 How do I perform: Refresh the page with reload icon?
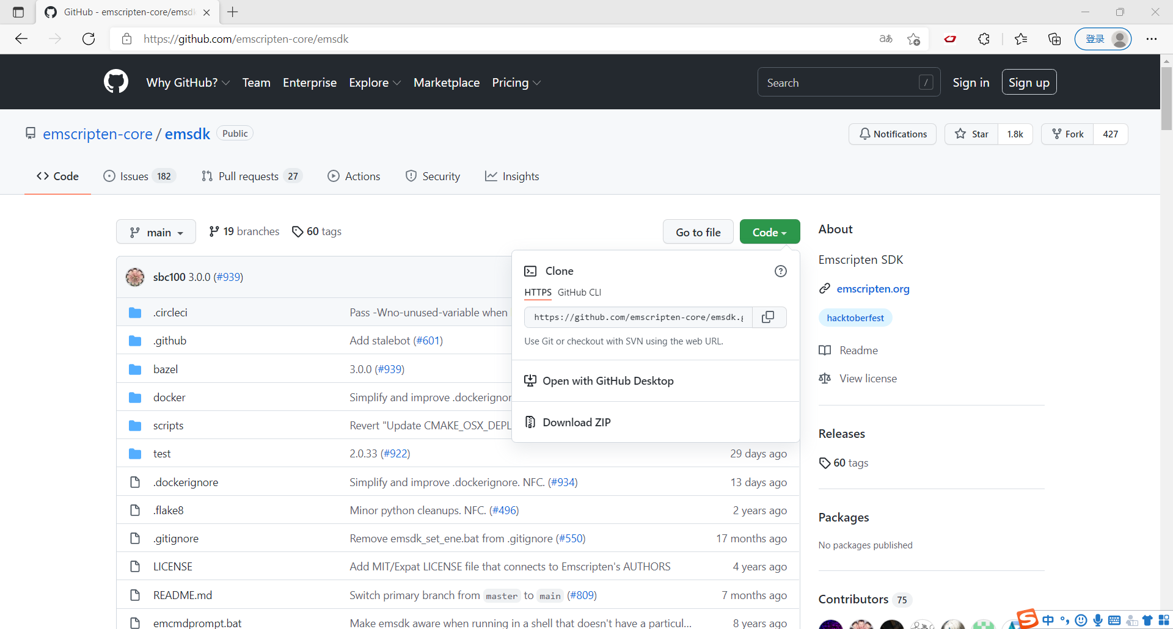click(89, 39)
